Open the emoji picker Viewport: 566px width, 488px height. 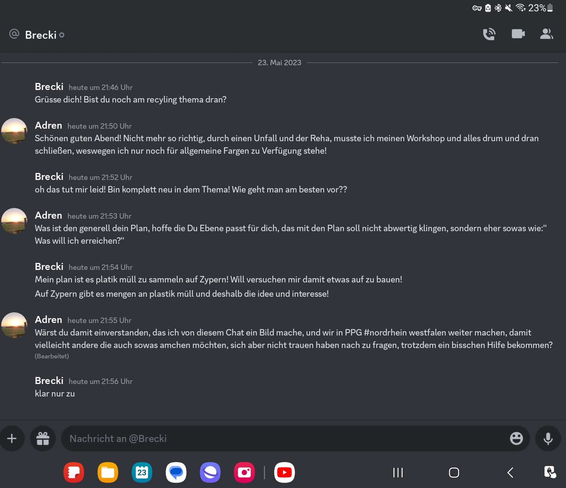(x=516, y=438)
